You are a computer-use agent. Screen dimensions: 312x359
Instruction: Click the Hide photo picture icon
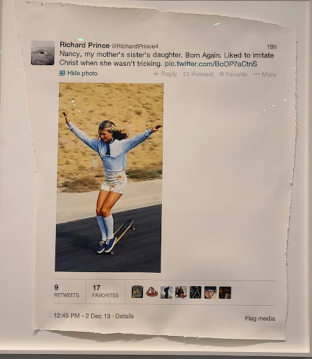pyautogui.click(x=62, y=73)
